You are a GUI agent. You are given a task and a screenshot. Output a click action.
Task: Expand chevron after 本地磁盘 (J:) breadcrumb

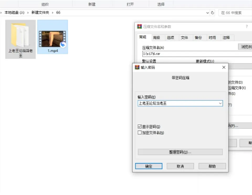point(28,13)
